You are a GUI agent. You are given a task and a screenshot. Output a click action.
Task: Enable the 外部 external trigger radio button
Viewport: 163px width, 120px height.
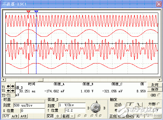[x=159, y=104]
